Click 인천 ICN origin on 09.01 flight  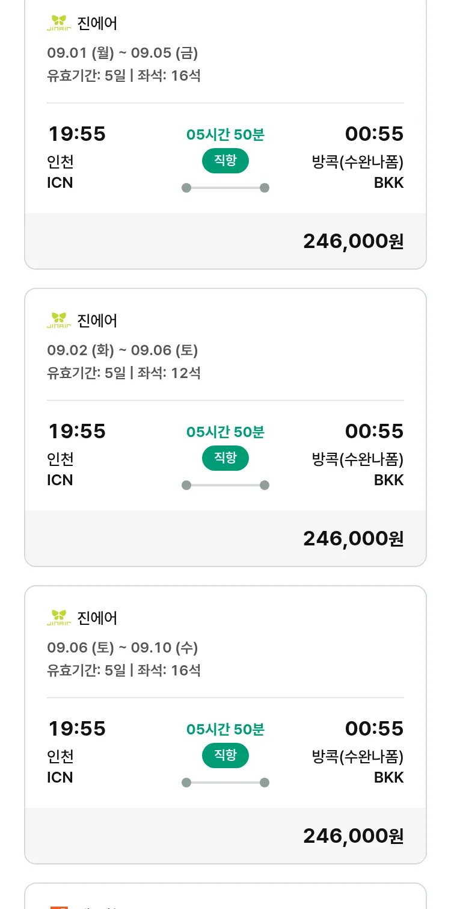click(x=60, y=172)
